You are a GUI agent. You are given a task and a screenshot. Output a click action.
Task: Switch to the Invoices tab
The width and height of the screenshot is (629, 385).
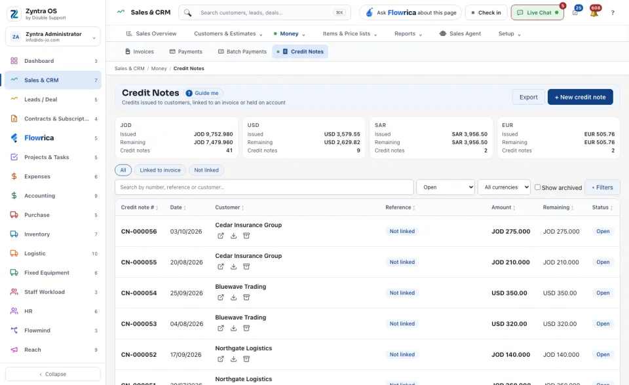(140, 52)
